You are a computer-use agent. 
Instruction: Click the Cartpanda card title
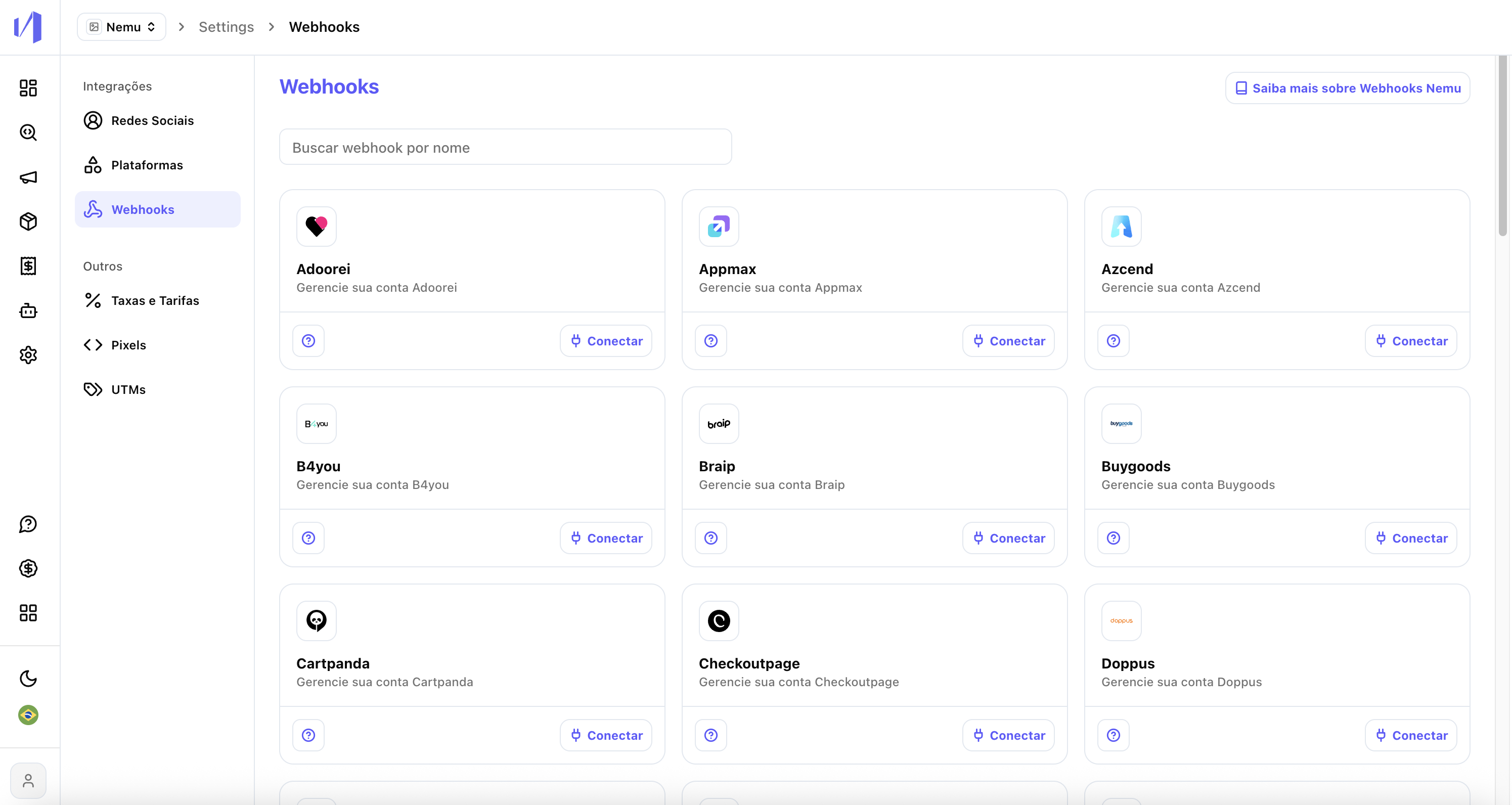click(x=333, y=663)
